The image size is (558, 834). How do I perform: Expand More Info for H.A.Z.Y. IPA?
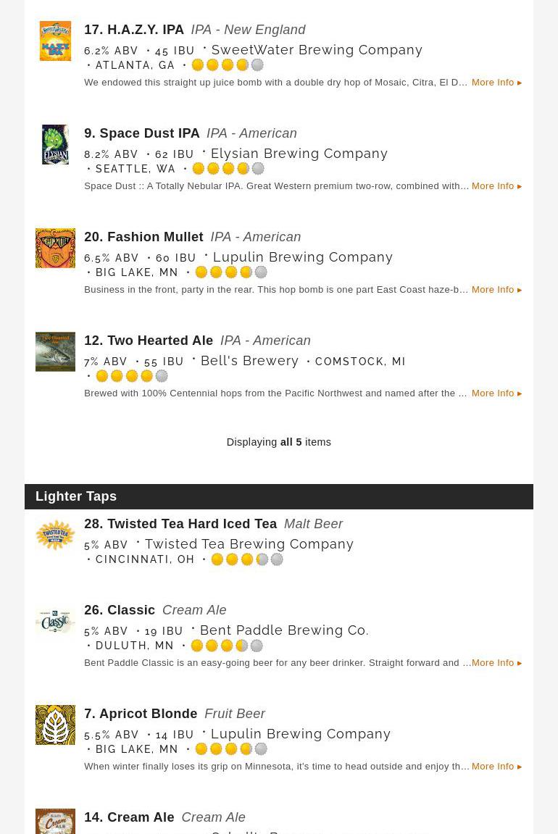click(496, 83)
